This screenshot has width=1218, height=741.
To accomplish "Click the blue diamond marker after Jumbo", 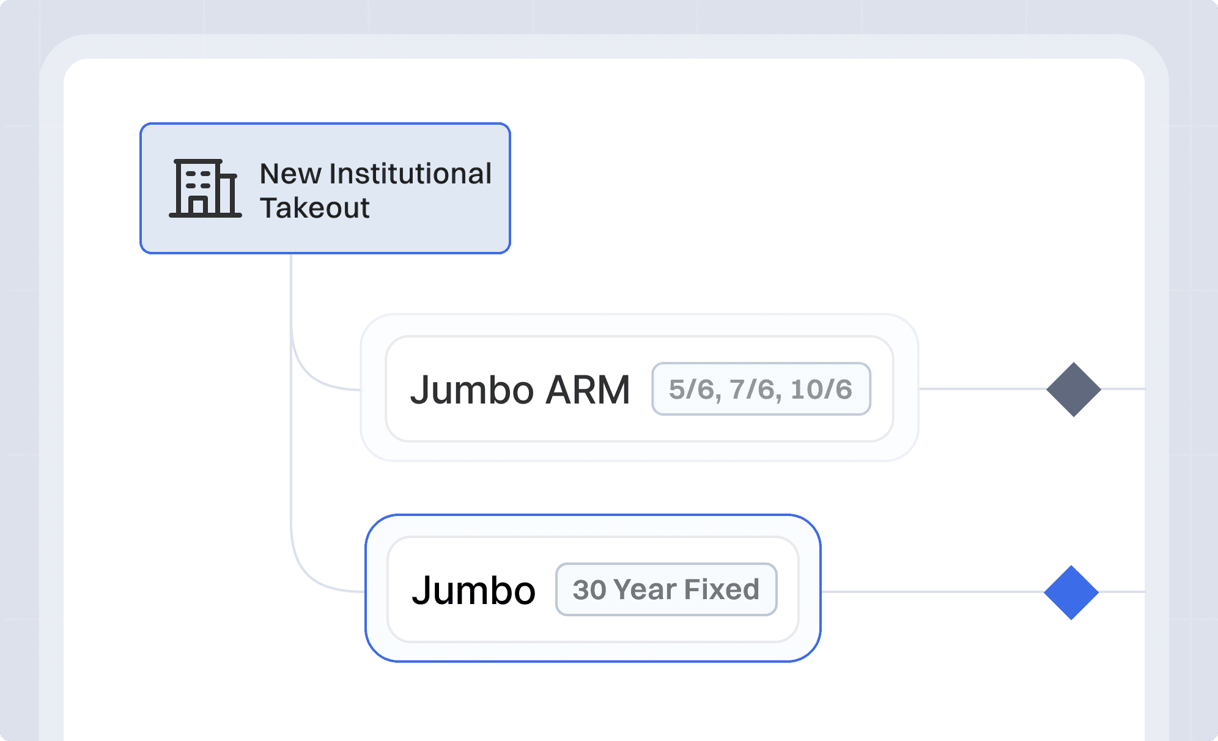I will pos(1071,592).
